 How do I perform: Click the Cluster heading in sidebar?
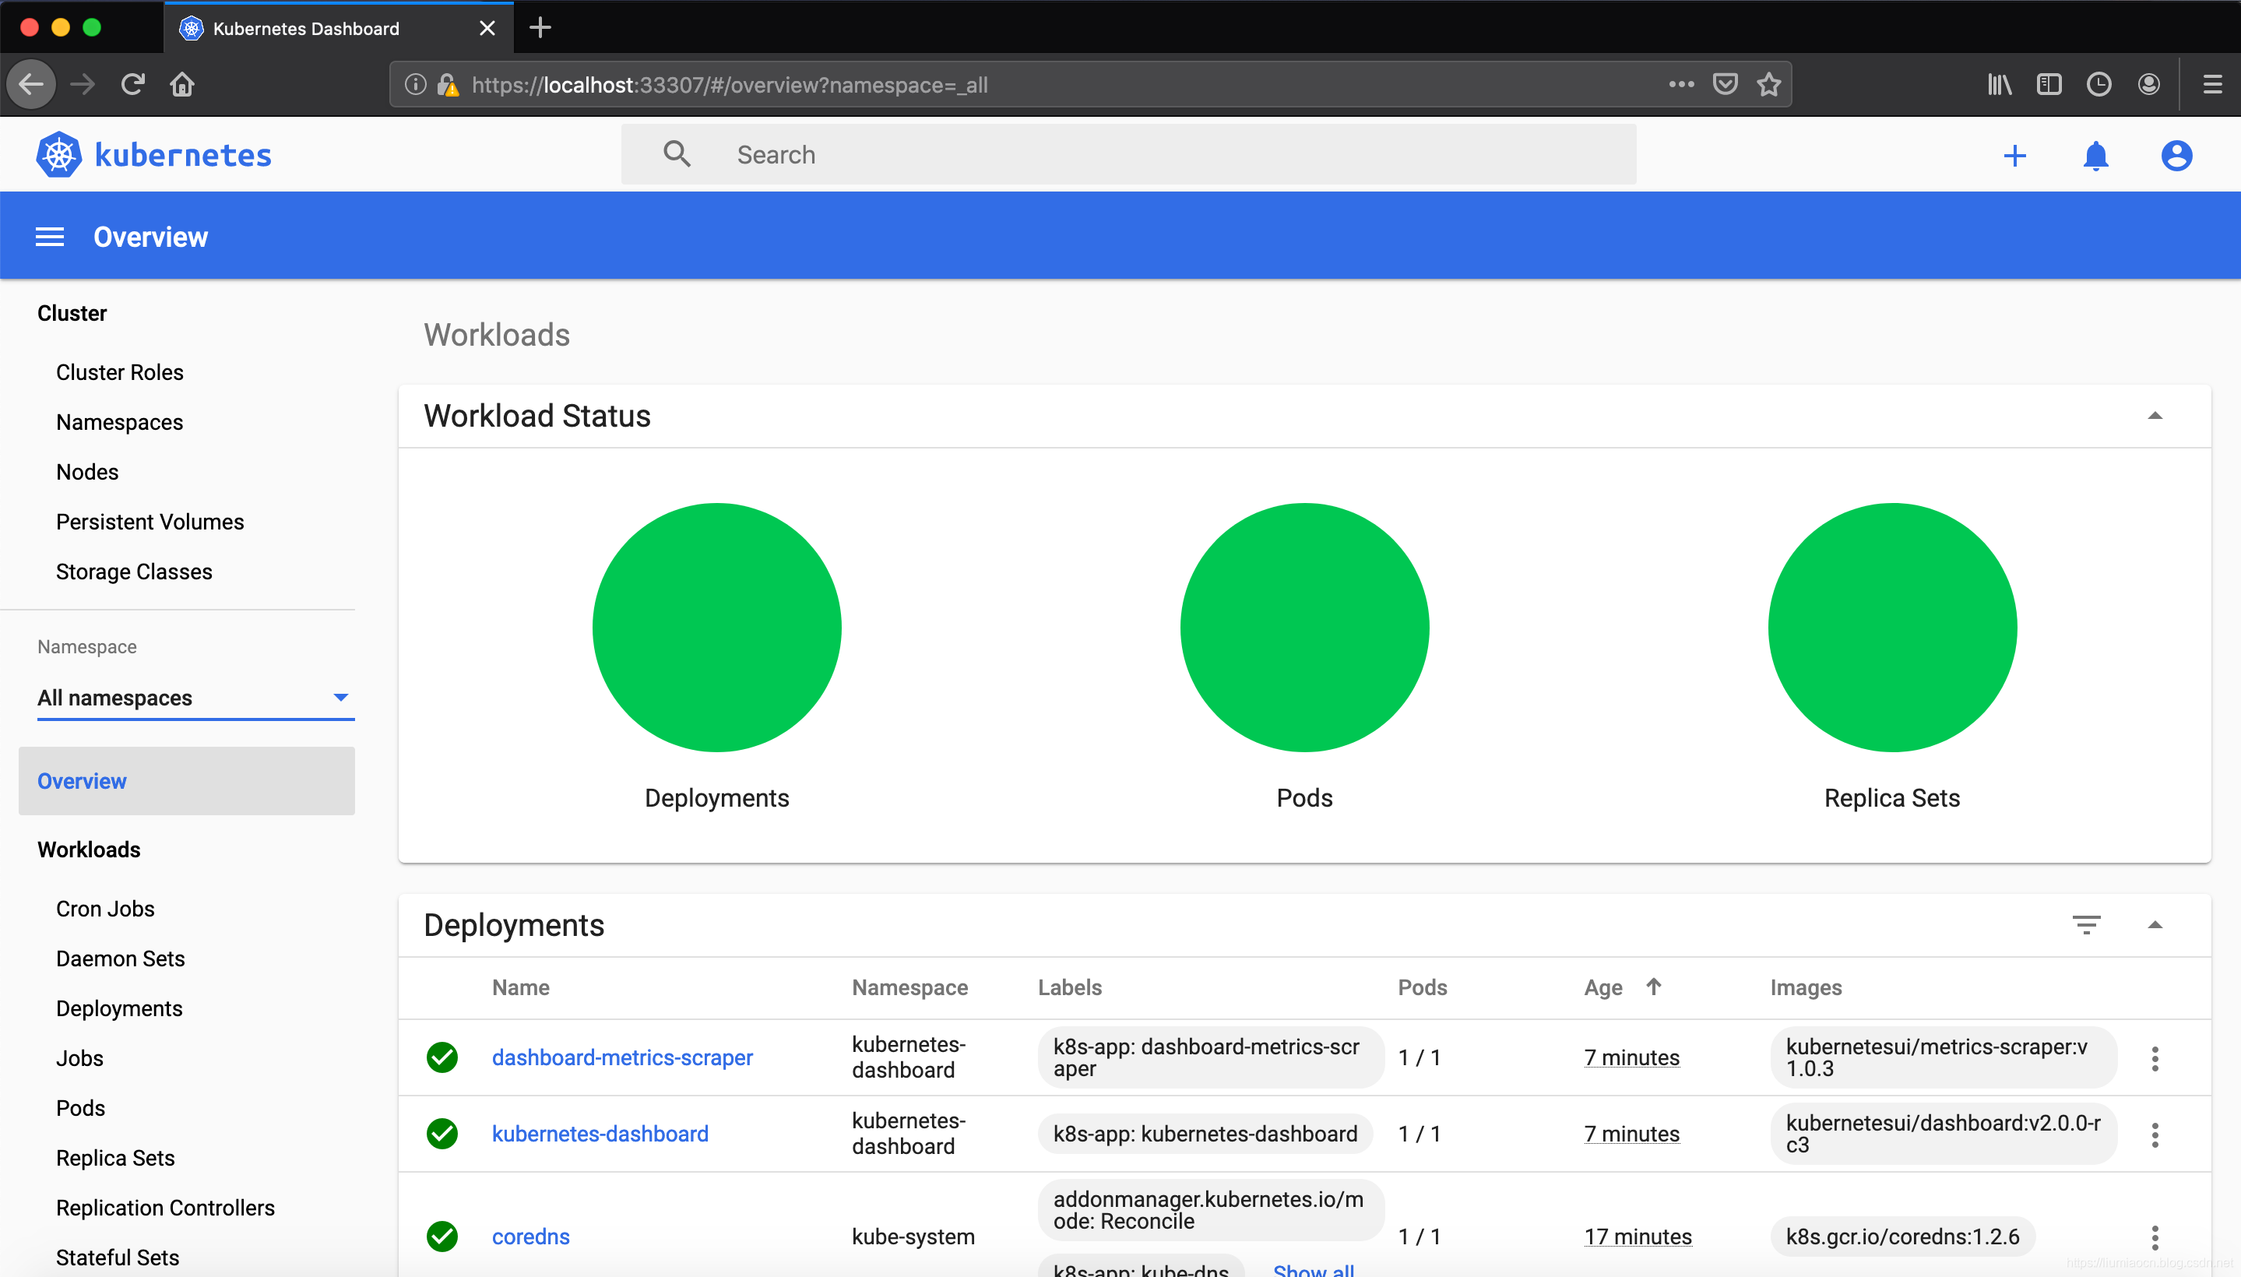72,313
